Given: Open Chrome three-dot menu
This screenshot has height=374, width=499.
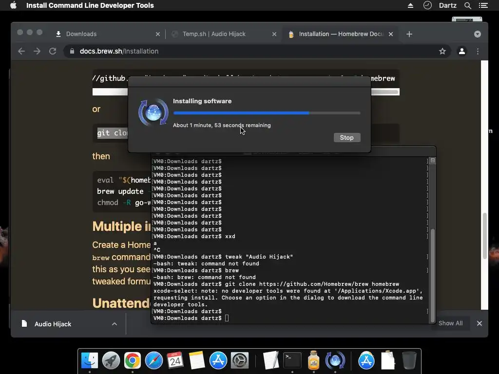Looking at the screenshot, I should [478, 51].
